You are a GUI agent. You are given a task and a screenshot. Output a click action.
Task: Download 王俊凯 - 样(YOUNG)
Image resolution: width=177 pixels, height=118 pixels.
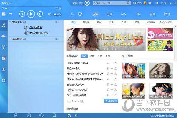coord(116,90)
